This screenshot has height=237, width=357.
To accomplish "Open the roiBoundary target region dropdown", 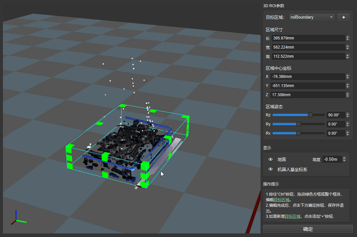I will [x=331, y=17].
